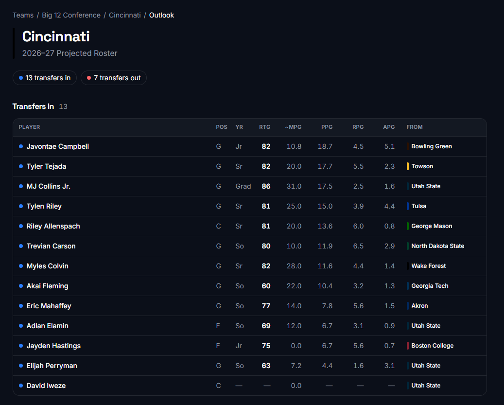Click the 13 transfers in pill
This screenshot has height=405, width=504.
45,78
